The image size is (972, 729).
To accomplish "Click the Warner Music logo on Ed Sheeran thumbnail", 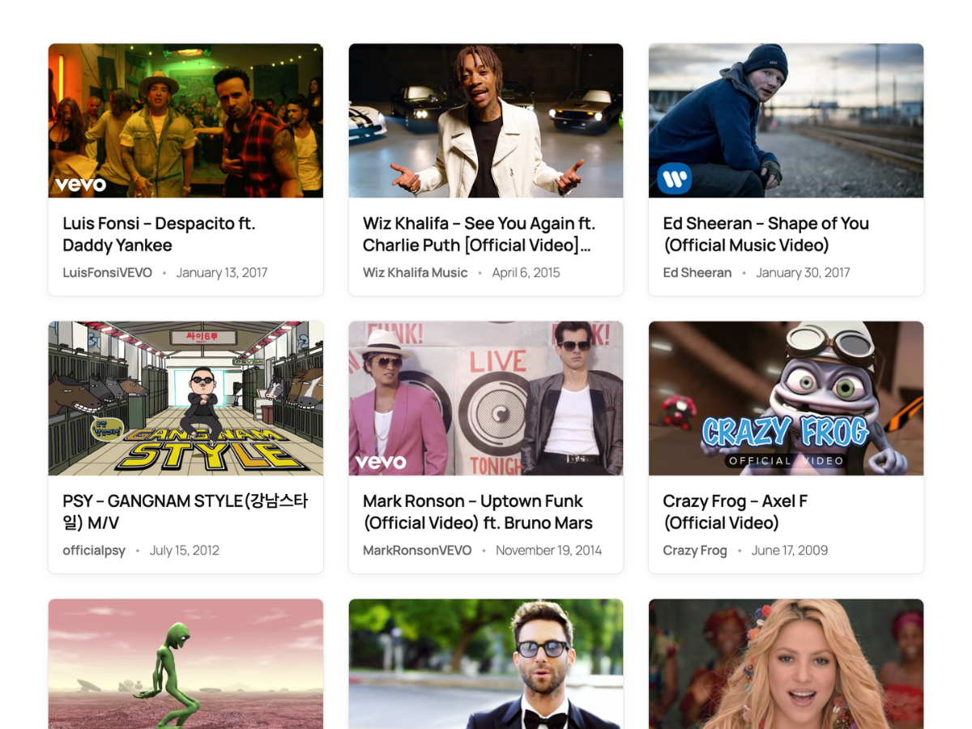I will tap(674, 178).
